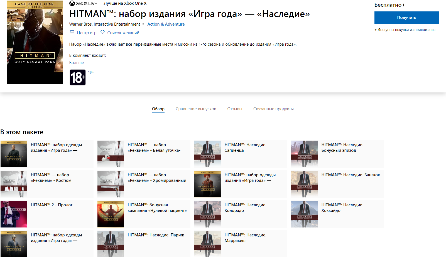Screen dimensions: 446x257
Task: Open the Action & Adventure category link
Action: coord(166,24)
